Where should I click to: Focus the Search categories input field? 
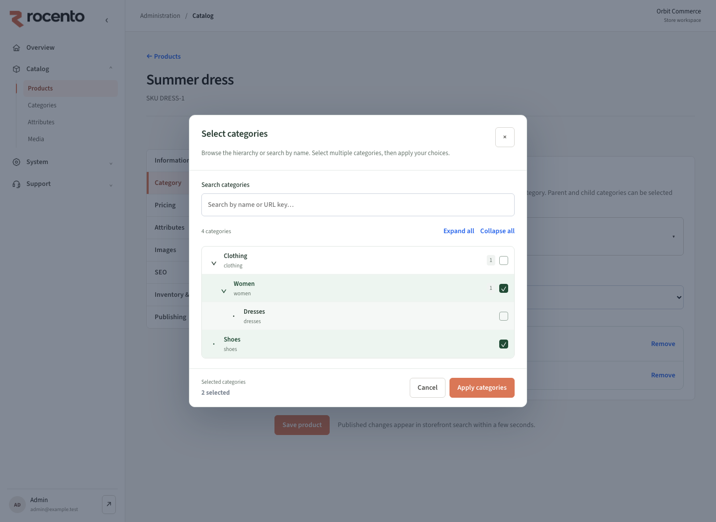coord(358,205)
